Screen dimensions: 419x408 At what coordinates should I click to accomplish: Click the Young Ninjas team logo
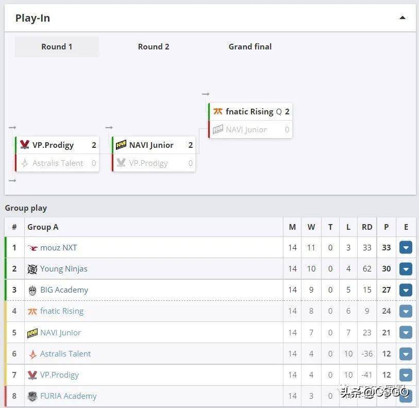click(x=32, y=269)
